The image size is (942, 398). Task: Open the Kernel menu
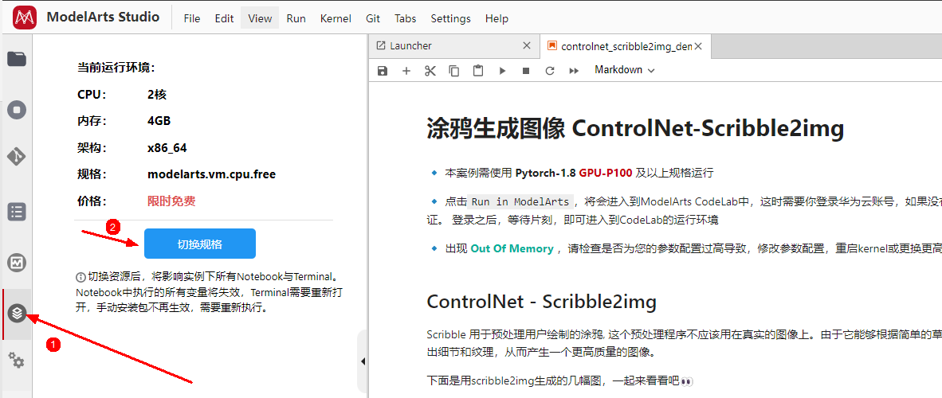336,18
